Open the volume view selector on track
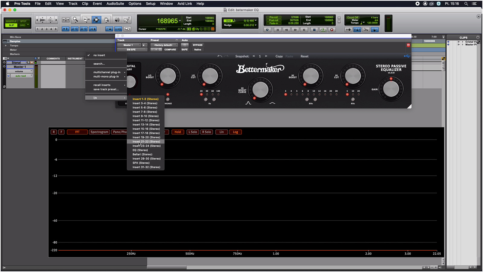483x272 pixels. pos(20,71)
